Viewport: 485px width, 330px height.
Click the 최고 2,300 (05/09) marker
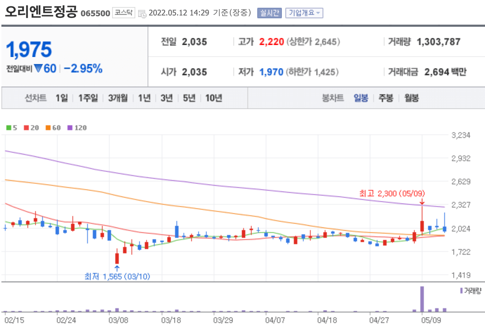pos(392,193)
